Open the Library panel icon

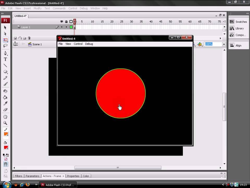[x=232, y=28]
